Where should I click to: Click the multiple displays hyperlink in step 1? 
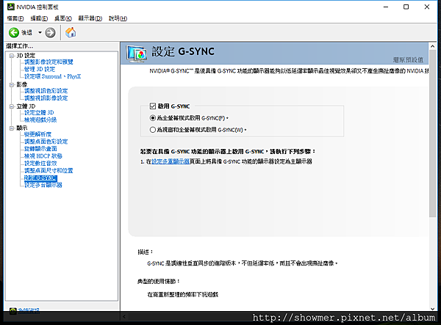tap(171, 161)
